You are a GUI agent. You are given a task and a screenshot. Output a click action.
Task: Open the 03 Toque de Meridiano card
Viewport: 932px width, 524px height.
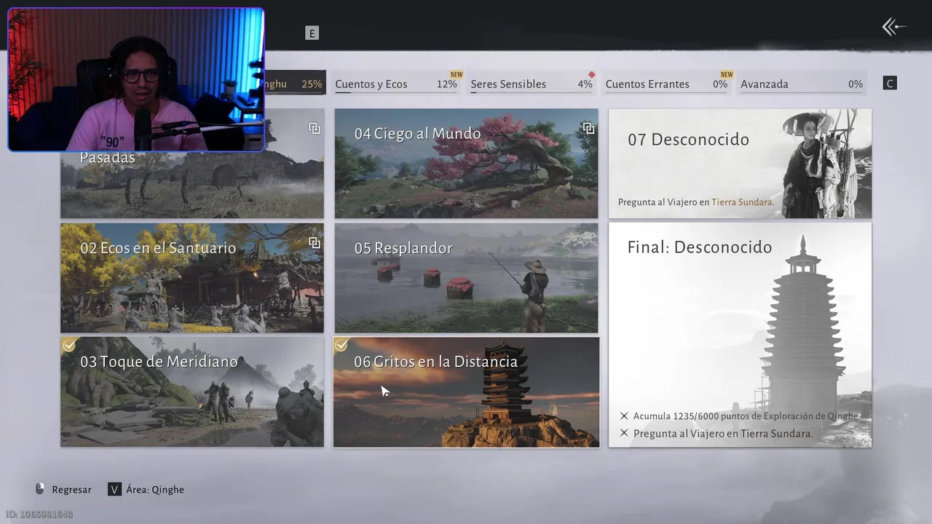(192, 392)
